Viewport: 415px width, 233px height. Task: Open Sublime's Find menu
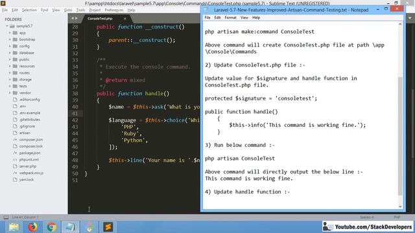(x=44, y=10)
